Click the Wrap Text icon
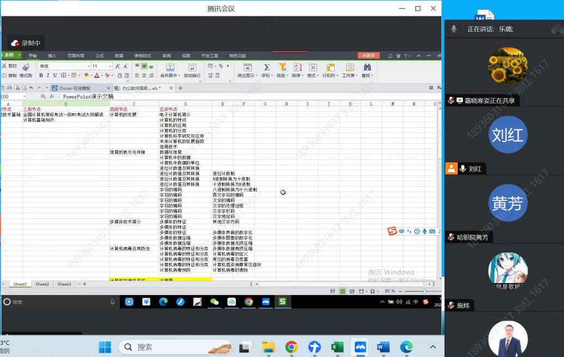Screen dimensions: 564x357 click(x=192, y=67)
